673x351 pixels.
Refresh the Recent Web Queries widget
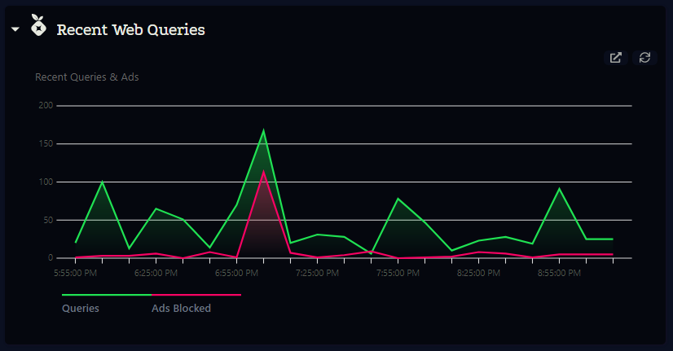point(644,58)
